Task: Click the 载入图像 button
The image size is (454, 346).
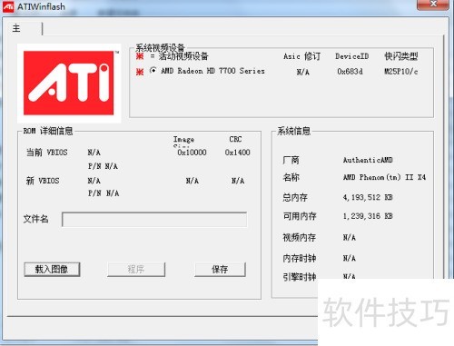Action: 52,269
